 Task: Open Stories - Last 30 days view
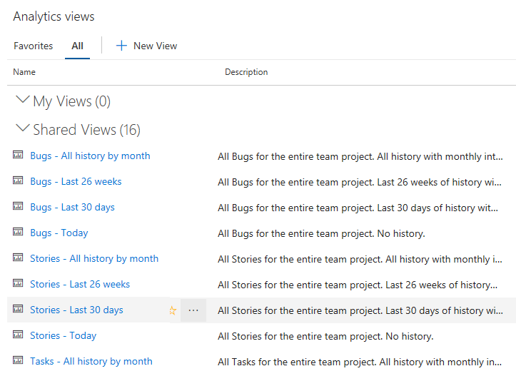click(76, 310)
